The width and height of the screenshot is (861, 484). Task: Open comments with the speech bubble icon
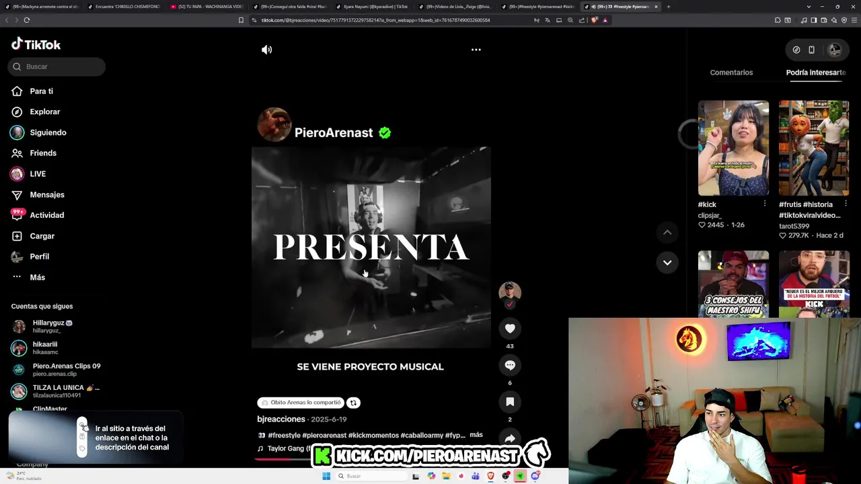510,365
